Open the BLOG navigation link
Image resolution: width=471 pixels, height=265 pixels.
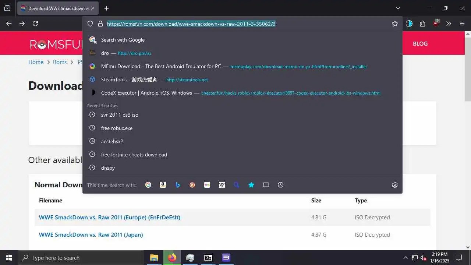click(x=420, y=43)
